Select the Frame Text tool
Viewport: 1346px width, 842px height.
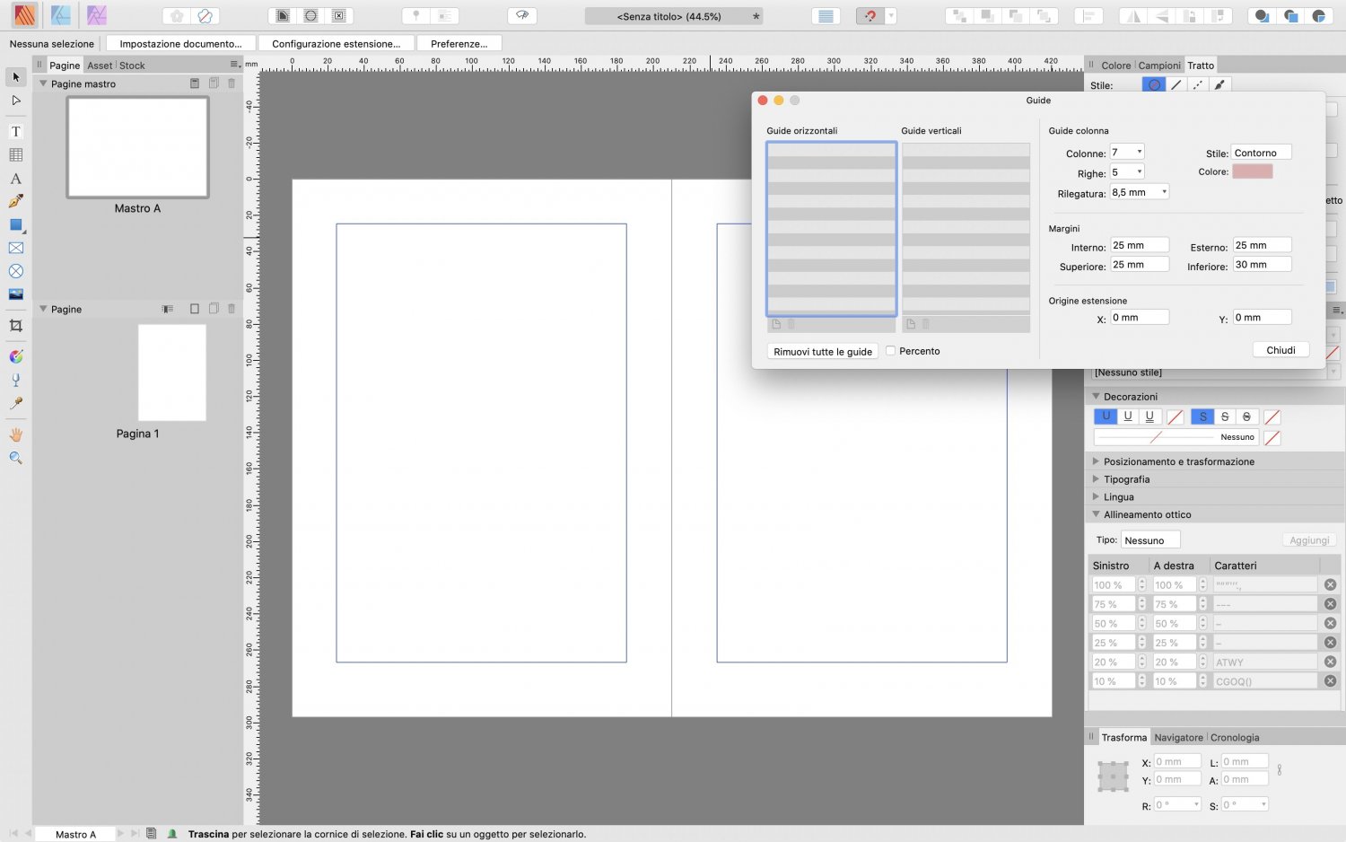tap(15, 131)
